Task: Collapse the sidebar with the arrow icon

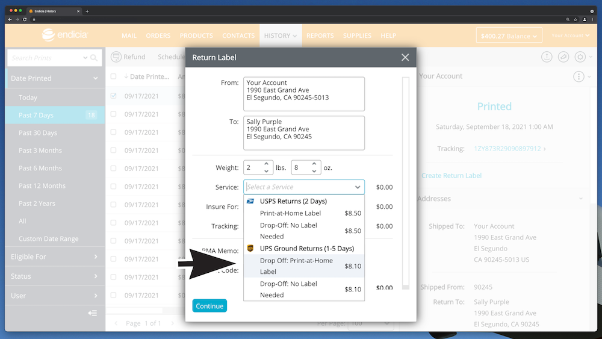Action: (92, 313)
